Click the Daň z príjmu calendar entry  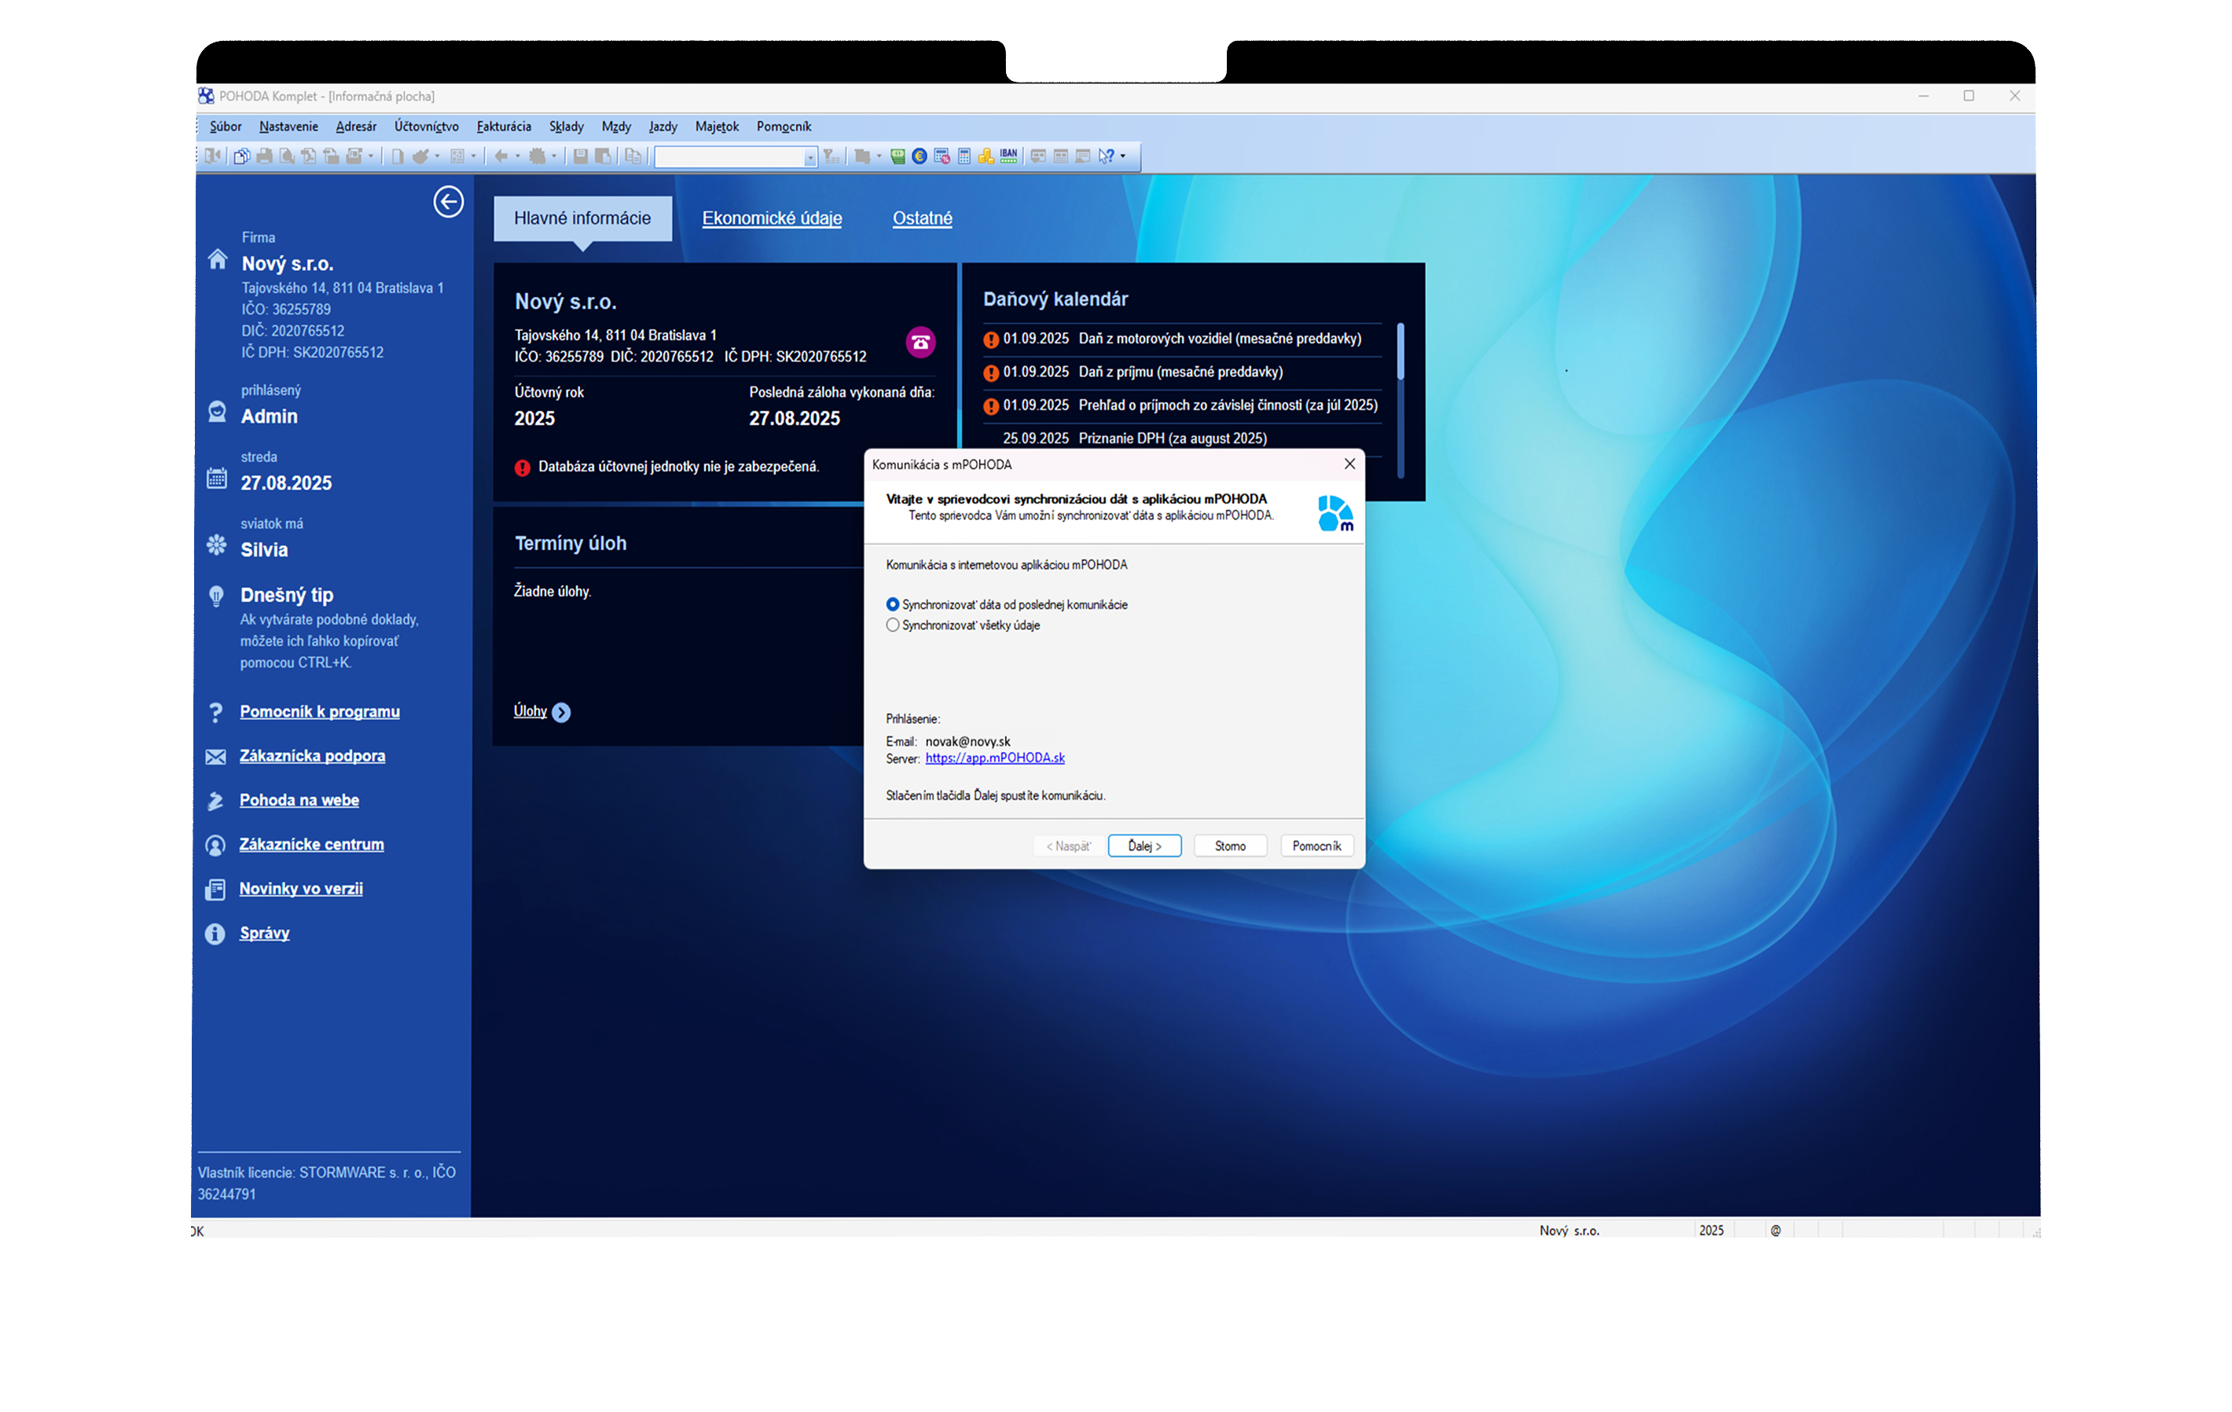click(1182, 372)
